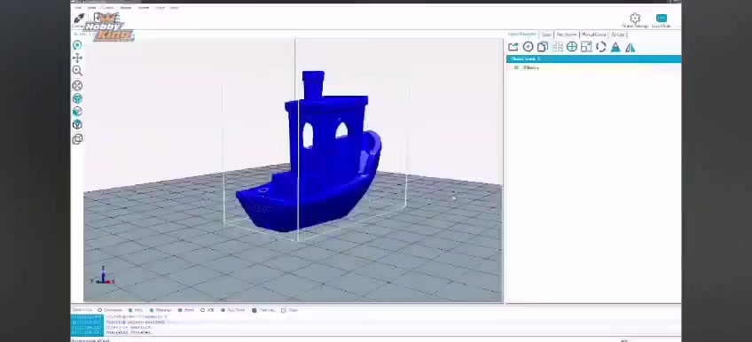Center object with crosshair icon
Image resolution: width=752 pixels, height=342 pixels.
(572, 47)
